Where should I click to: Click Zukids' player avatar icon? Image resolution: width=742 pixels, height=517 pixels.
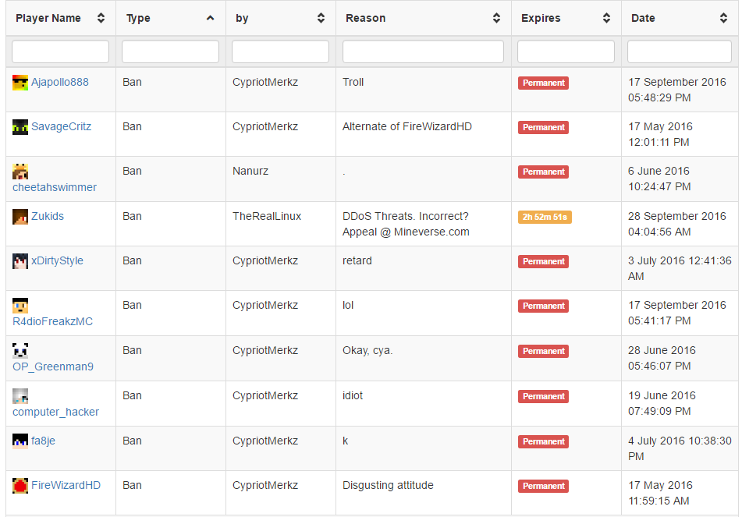pos(20,217)
